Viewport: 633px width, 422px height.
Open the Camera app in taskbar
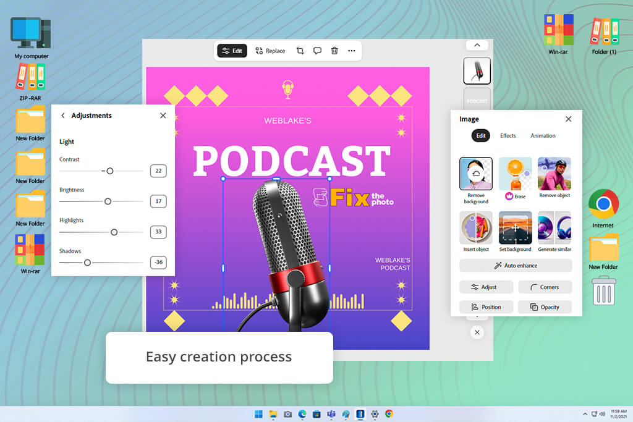click(x=287, y=414)
